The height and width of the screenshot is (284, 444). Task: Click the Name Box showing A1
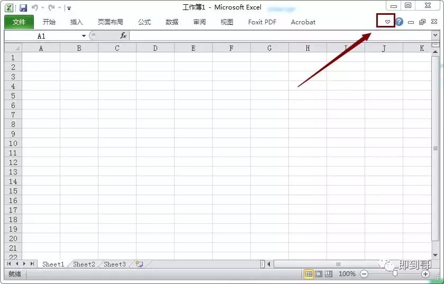click(x=41, y=36)
